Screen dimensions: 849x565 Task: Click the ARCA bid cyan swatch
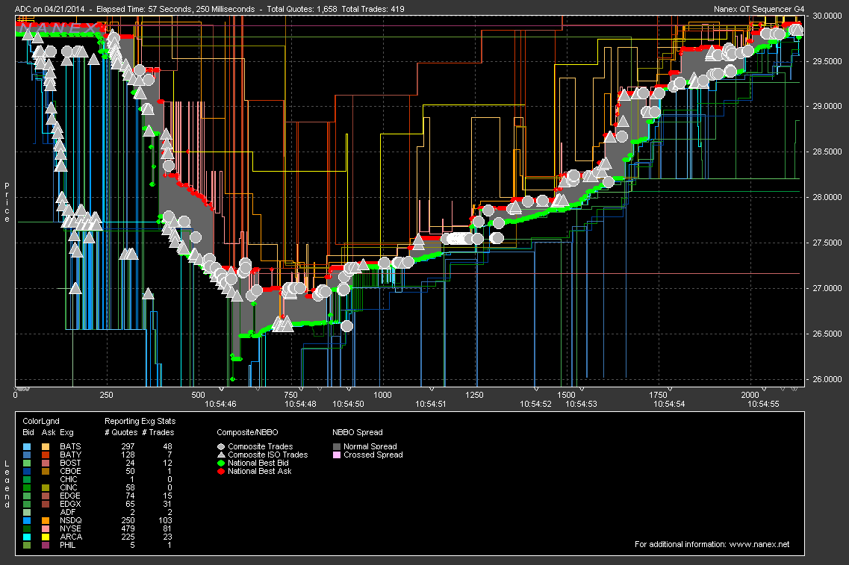pyautogui.click(x=27, y=537)
